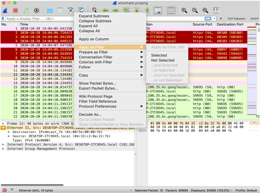Open the Prepare as Filter submenu
The image size is (260, 193).
coord(110,52)
